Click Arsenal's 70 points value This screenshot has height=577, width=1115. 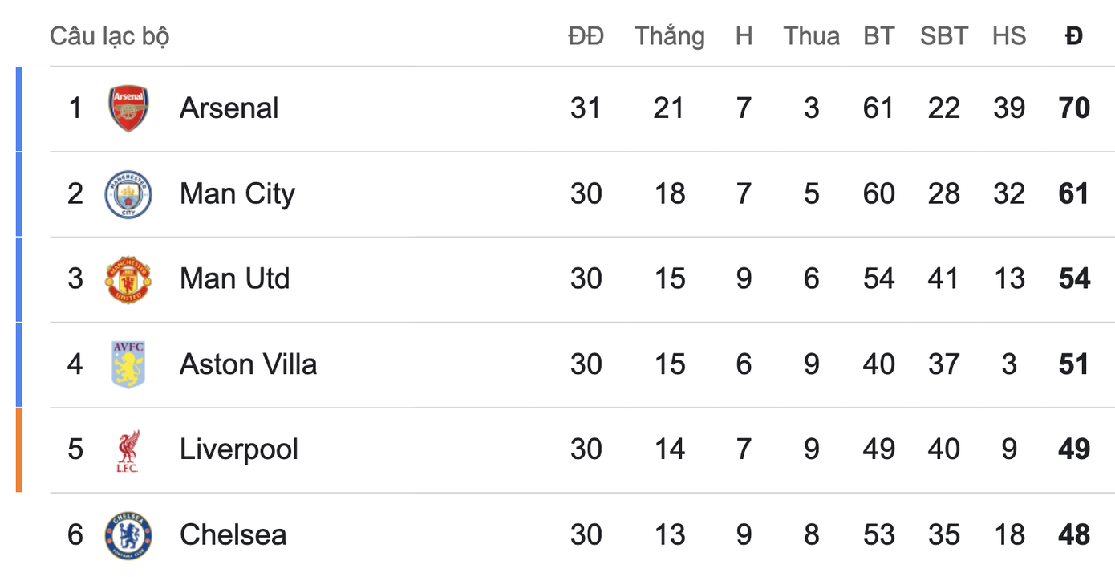[1074, 108]
